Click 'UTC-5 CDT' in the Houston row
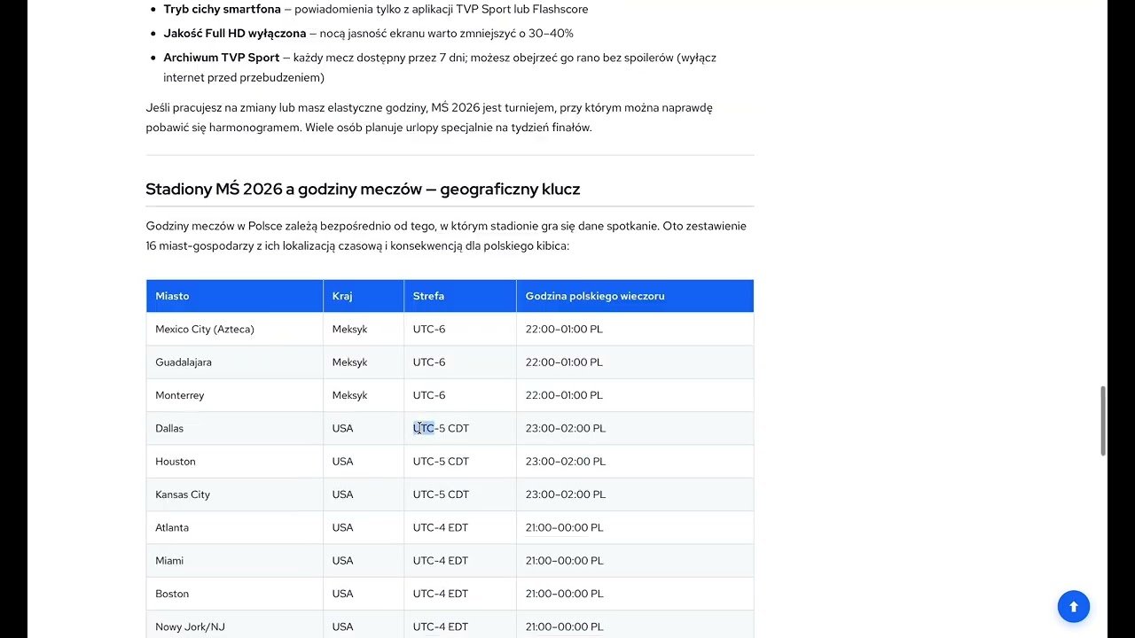Viewport: 1135px width, 638px height. (x=441, y=462)
